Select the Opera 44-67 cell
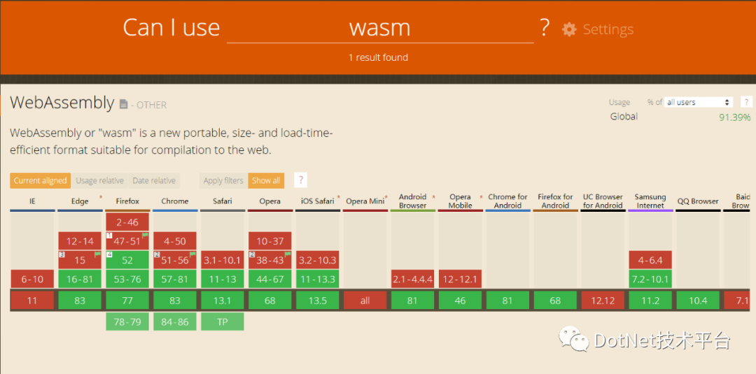Screen dimensions: 756x374 click(x=270, y=279)
